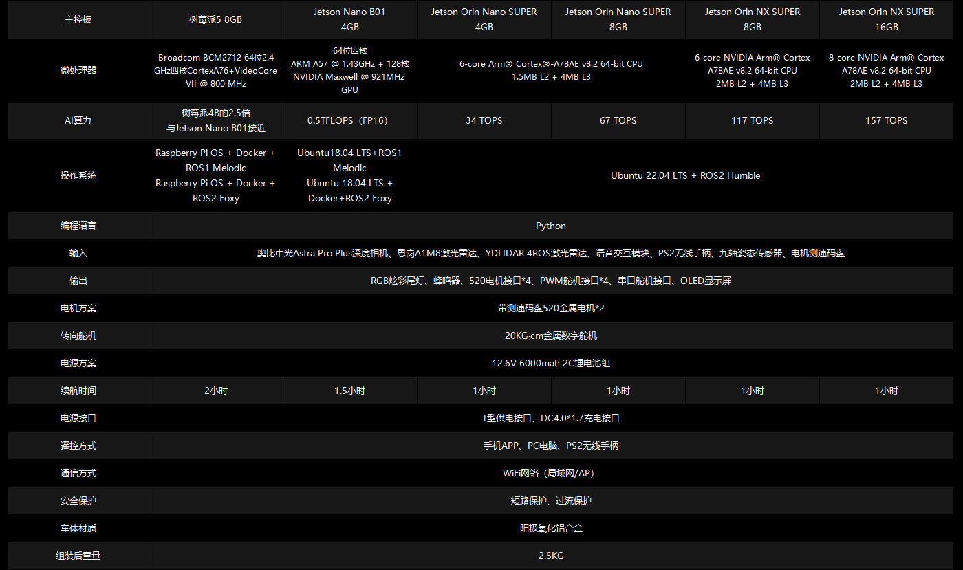
Task: Select the 117 TOPS cell
Action: tap(753, 120)
